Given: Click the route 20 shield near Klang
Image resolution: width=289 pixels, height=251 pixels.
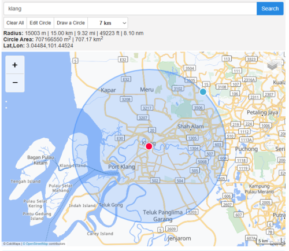Looking at the screenshot, I should click(x=152, y=130).
